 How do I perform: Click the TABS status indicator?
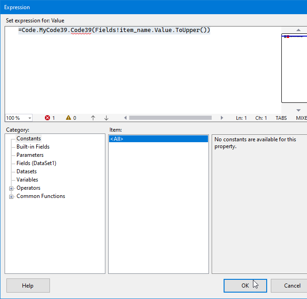(x=281, y=118)
